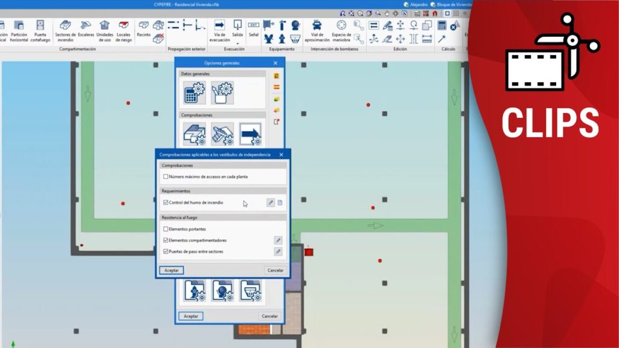The height and width of the screenshot is (348, 619).
Task: Toggle the Elementos compartimentadores checkbox
Action: pyautogui.click(x=166, y=240)
